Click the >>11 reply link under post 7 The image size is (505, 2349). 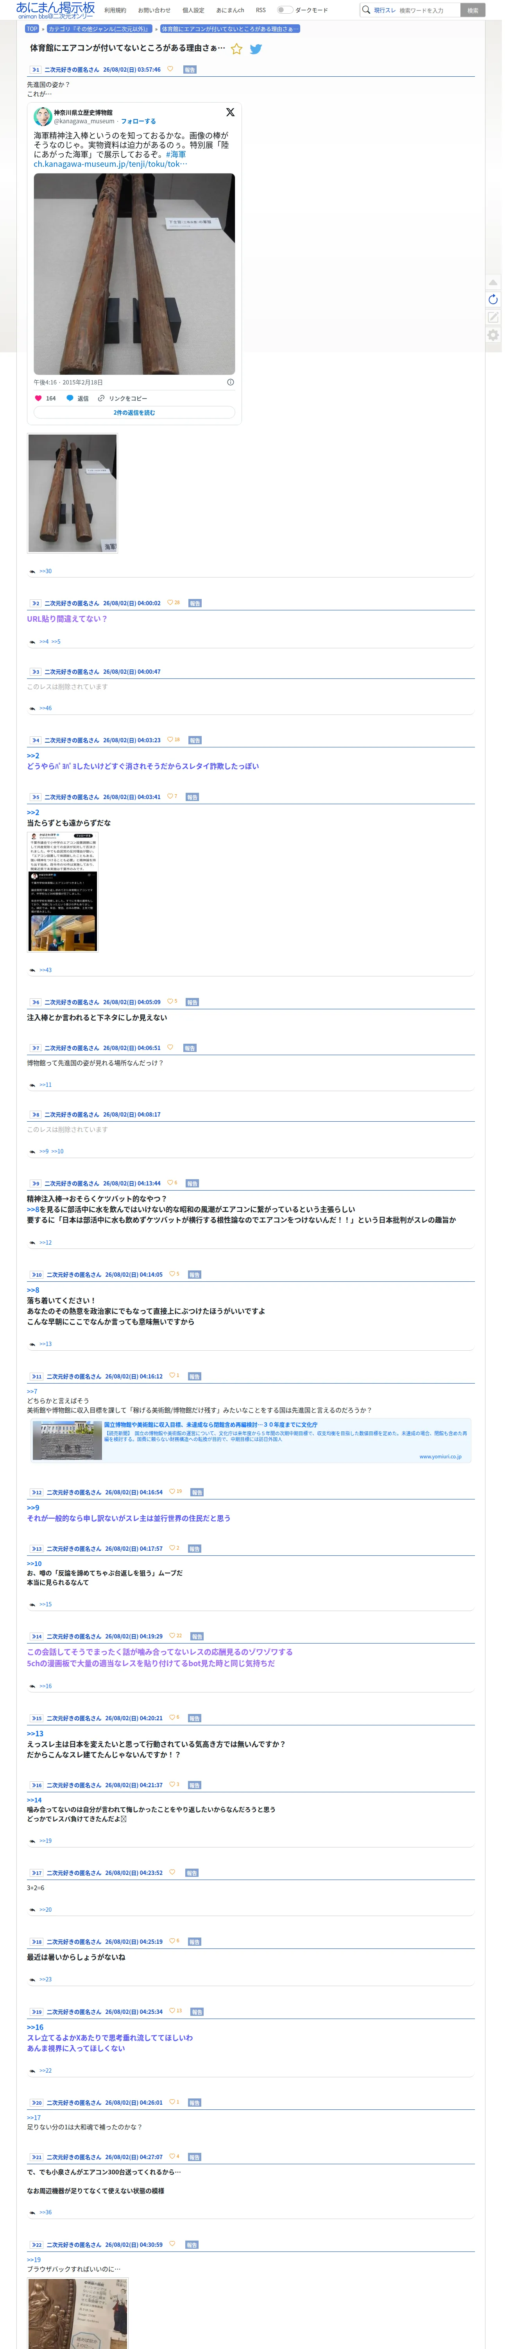(45, 1085)
